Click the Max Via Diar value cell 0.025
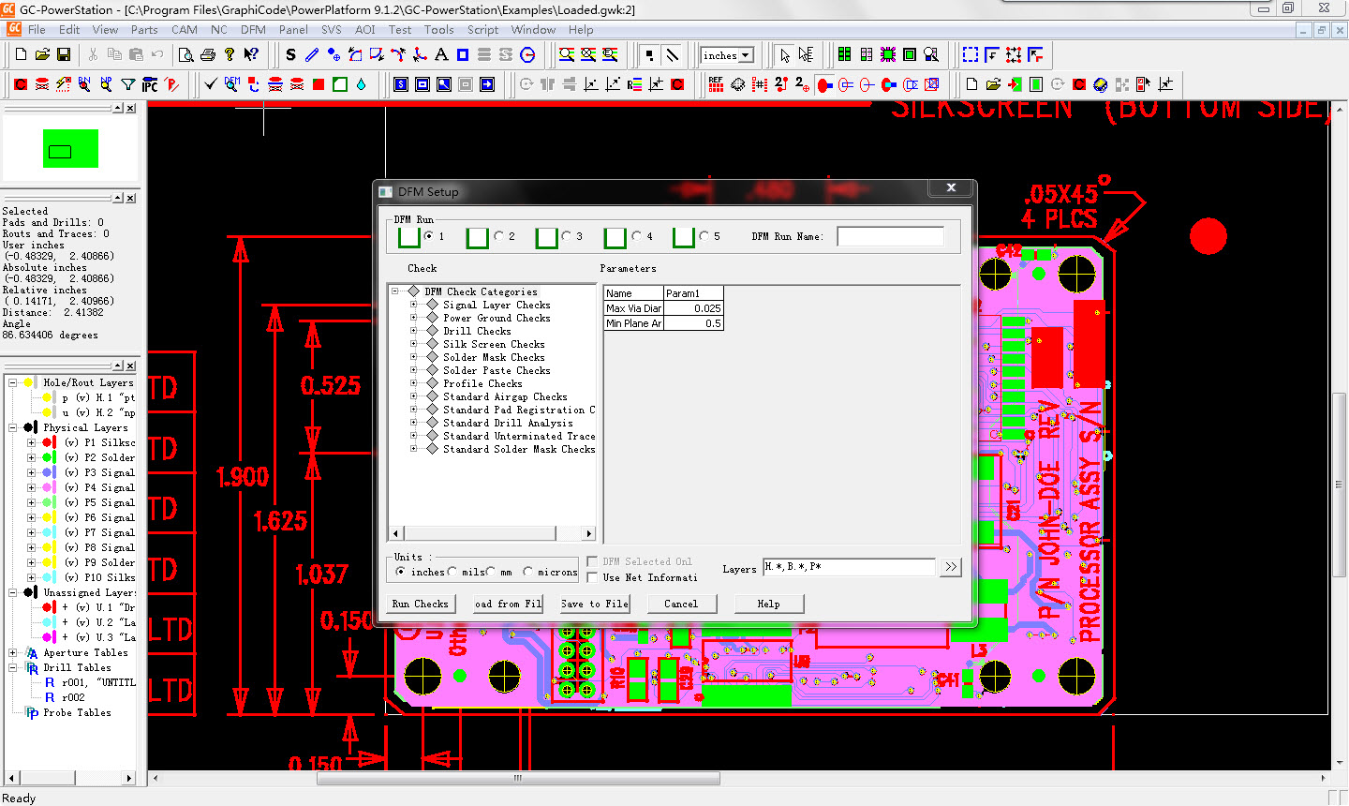This screenshot has width=1349, height=806. pos(693,308)
